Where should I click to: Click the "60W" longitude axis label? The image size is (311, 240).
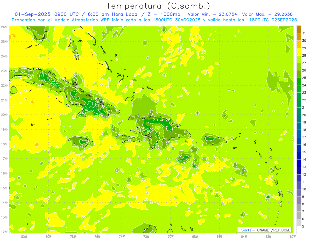click(x=293, y=236)
